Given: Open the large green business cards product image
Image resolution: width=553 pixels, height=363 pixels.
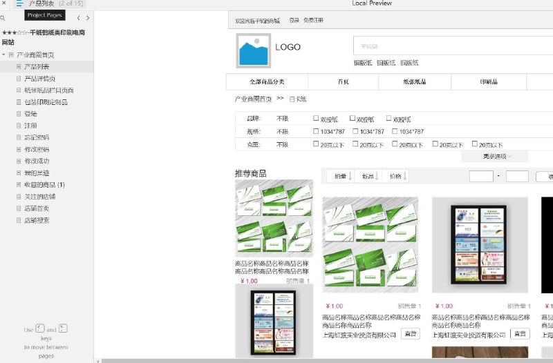Looking at the screenshot, I should point(371,245).
